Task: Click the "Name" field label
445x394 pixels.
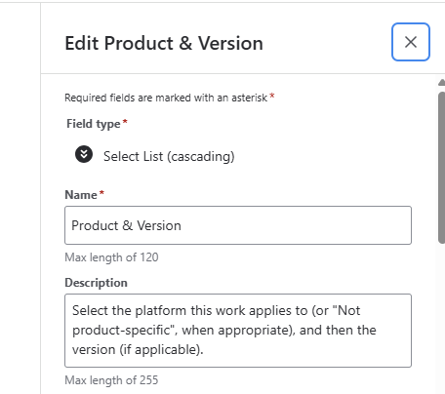Action: pos(81,195)
